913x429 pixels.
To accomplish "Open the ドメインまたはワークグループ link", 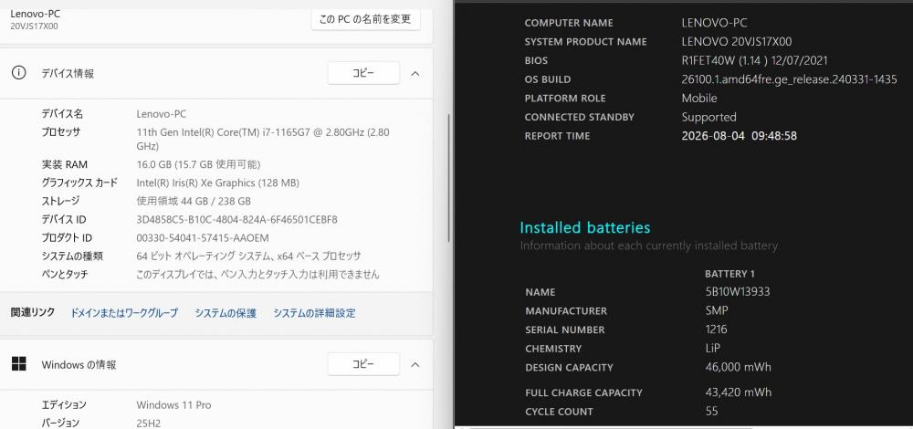I will [124, 313].
